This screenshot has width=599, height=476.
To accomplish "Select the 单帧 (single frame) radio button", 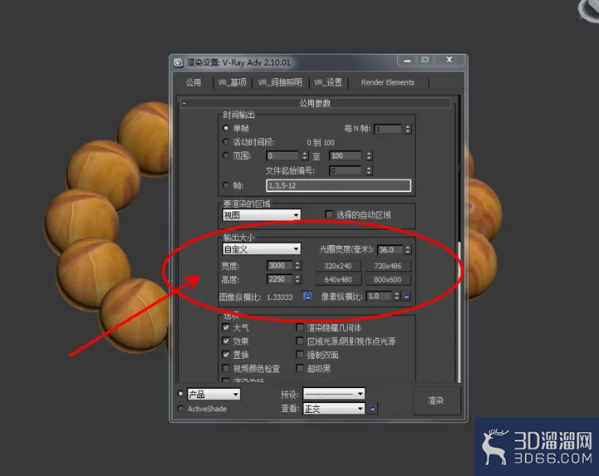I will [x=226, y=128].
